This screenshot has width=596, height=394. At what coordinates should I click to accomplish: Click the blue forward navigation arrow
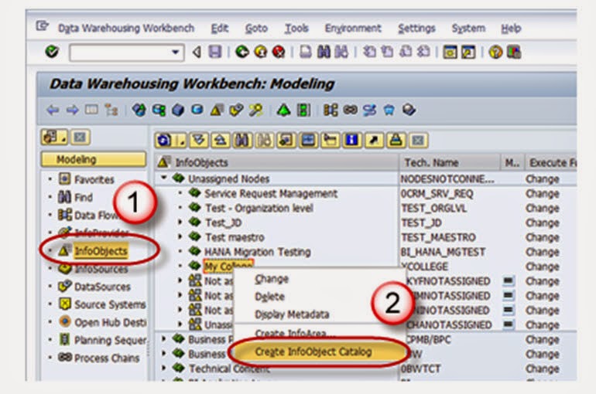click(x=72, y=110)
